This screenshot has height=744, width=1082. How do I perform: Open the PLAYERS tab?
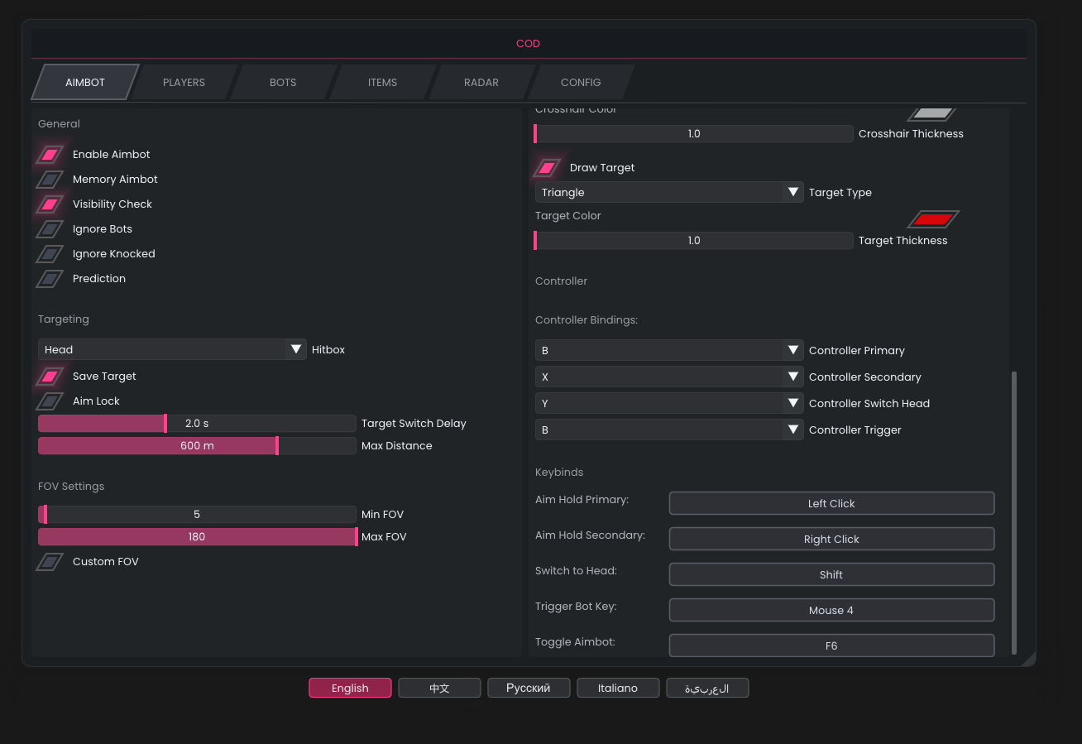(x=184, y=83)
